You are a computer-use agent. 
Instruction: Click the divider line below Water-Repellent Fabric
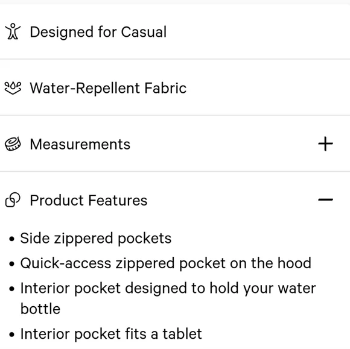pyautogui.click(x=175, y=115)
